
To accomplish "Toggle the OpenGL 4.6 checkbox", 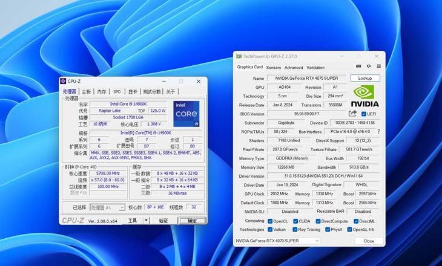I will point(349,230).
